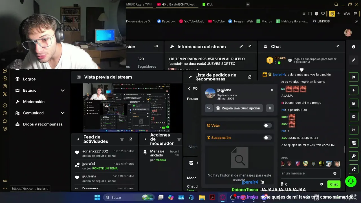Click ElKake in the chat leaderboard
Viewport: 361px width, 203px height.
[x=280, y=58]
